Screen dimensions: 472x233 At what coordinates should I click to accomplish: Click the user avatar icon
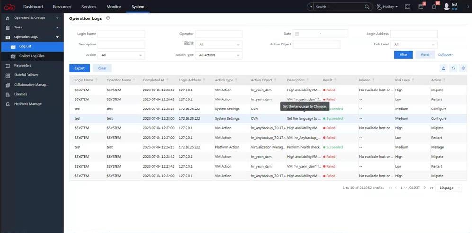(x=446, y=7)
